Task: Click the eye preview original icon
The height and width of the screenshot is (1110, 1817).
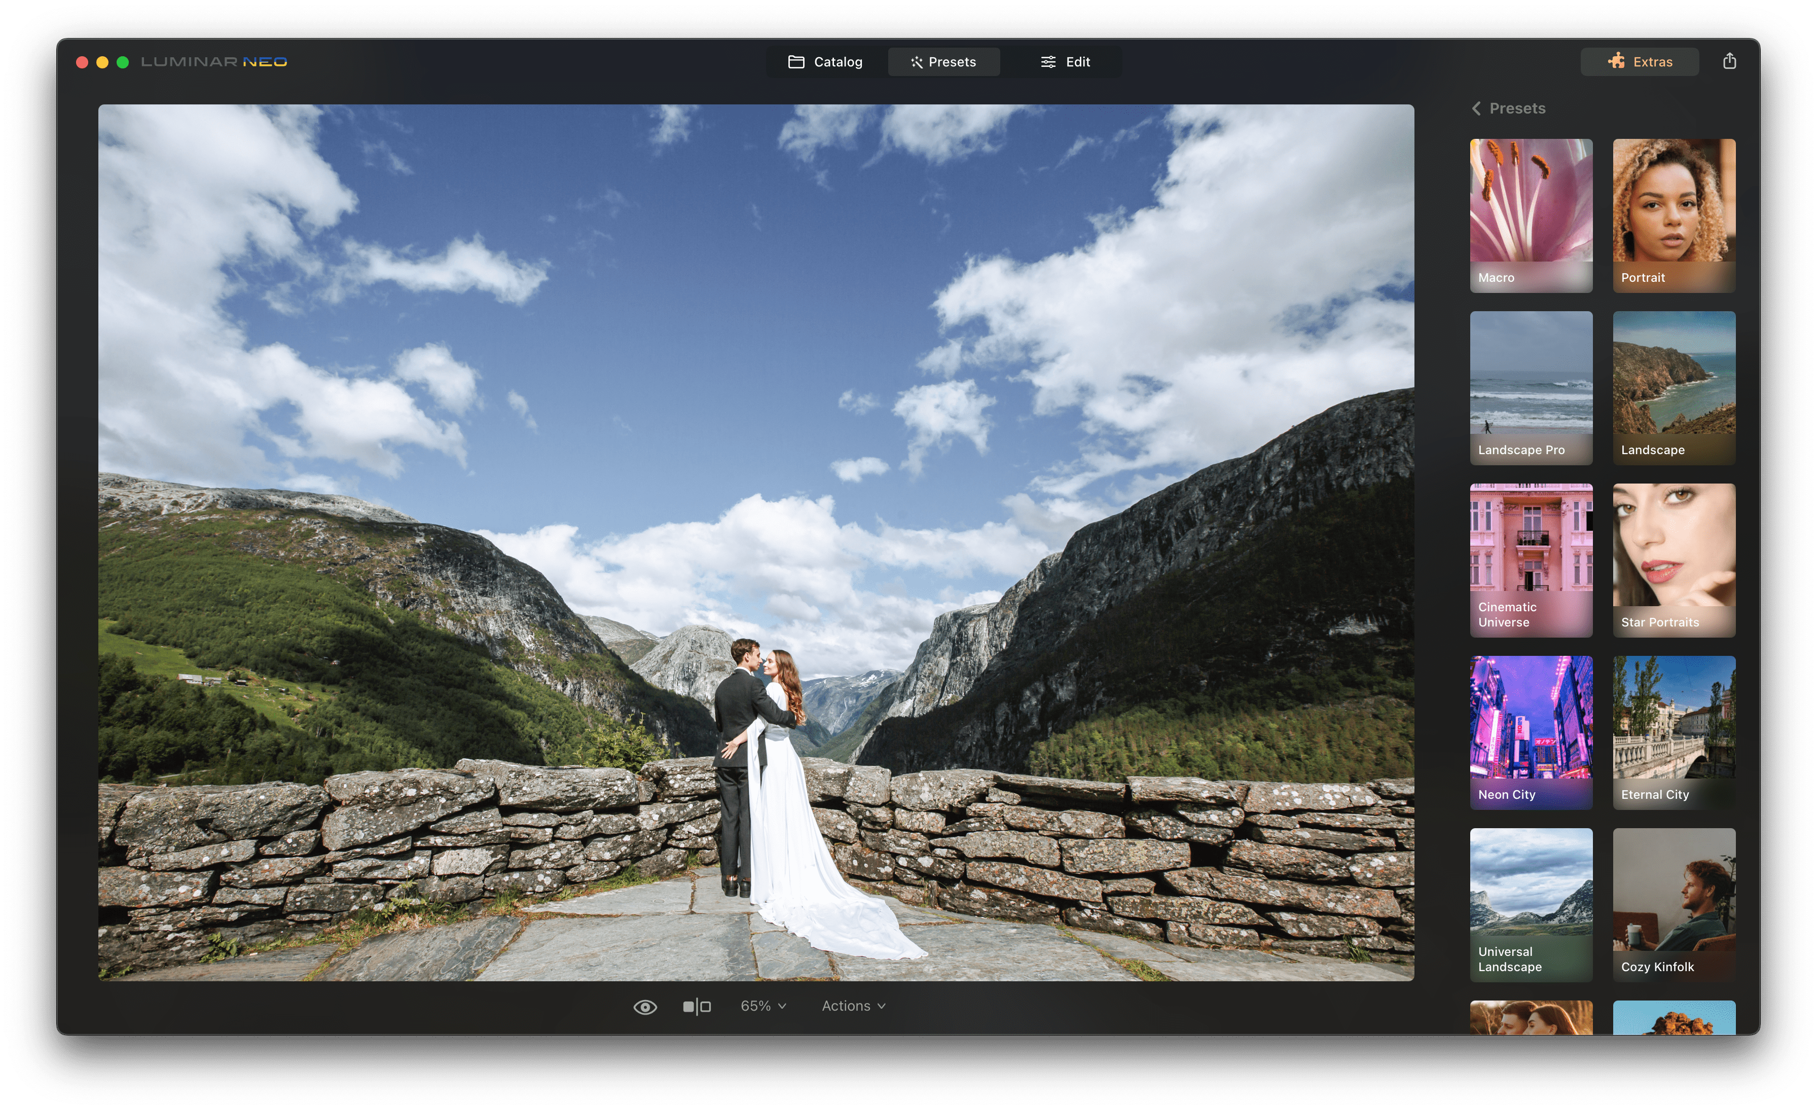Action: pyautogui.click(x=644, y=1007)
